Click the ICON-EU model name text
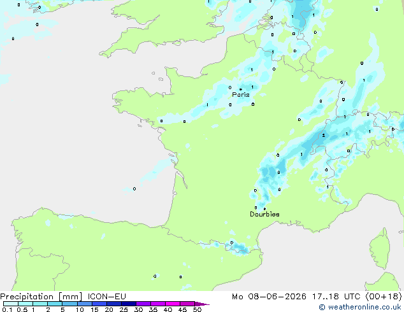This screenshot has width=404, height=312. (x=107, y=297)
